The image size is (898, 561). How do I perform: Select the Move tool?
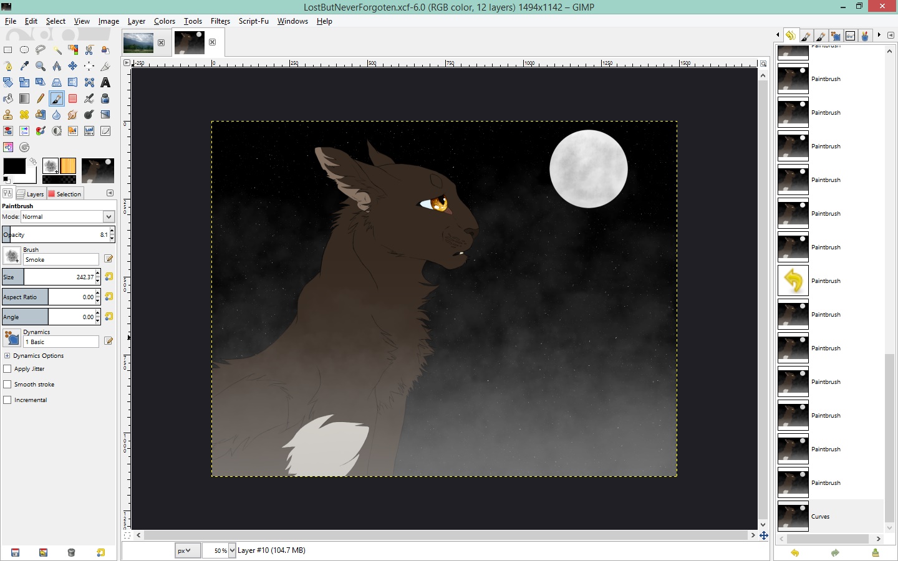click(x=73, y=66)
